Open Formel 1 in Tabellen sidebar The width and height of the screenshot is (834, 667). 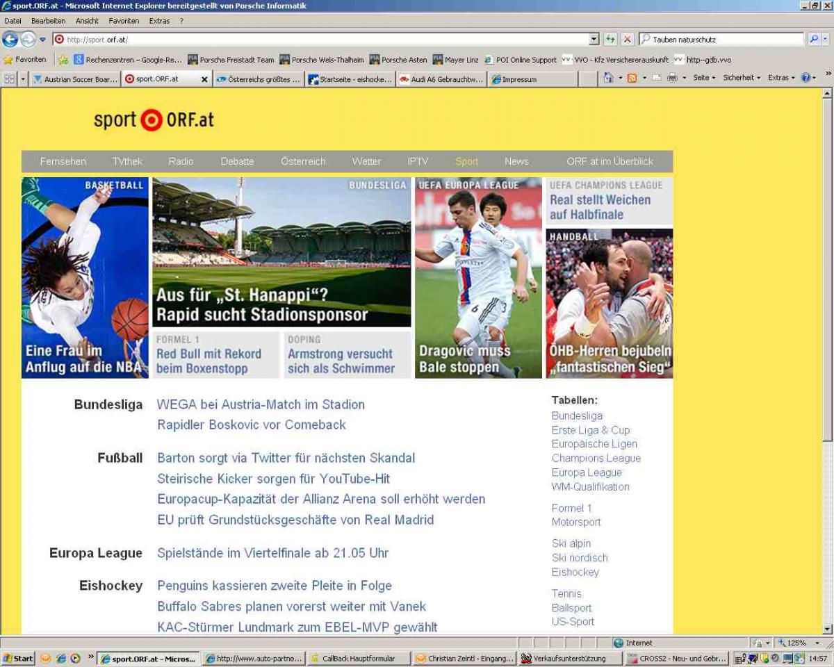[572, 508]
